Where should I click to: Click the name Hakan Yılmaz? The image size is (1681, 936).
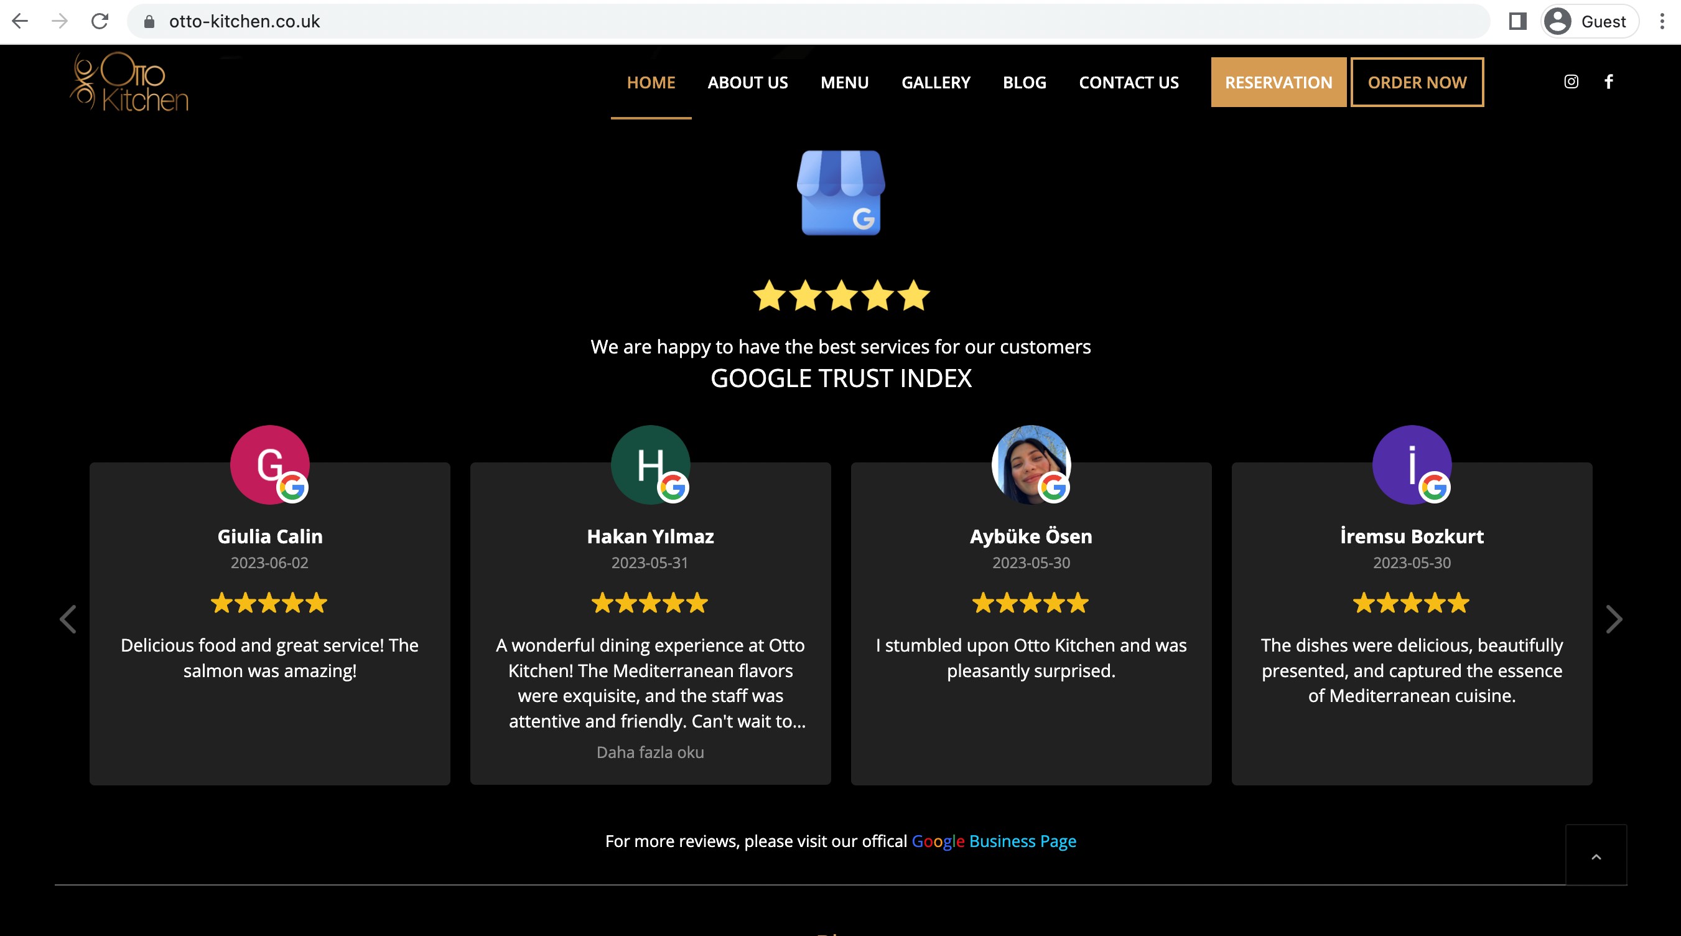coord(650,536)
